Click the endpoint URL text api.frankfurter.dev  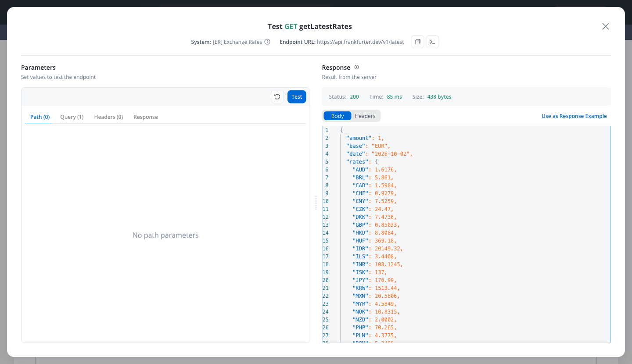(360, 42)
